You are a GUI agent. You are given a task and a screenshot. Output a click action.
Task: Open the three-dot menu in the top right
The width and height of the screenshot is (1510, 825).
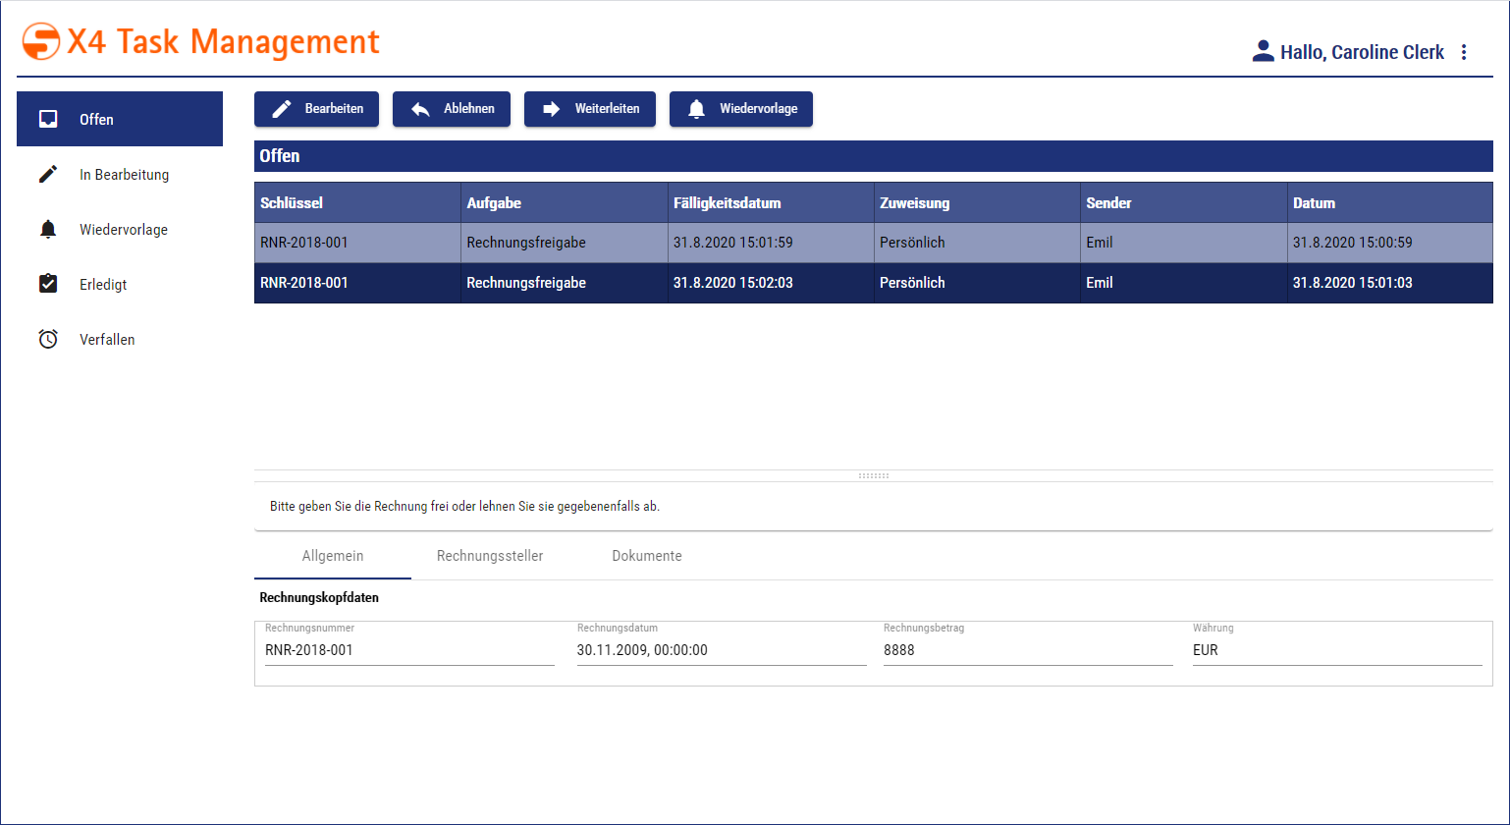[1464, 51]
